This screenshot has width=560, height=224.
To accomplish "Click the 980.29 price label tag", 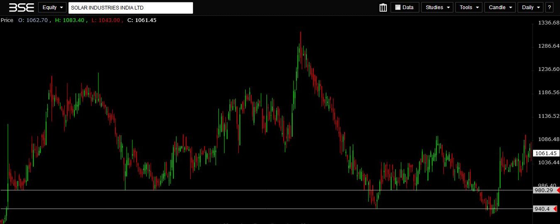I will pos(543,190).
